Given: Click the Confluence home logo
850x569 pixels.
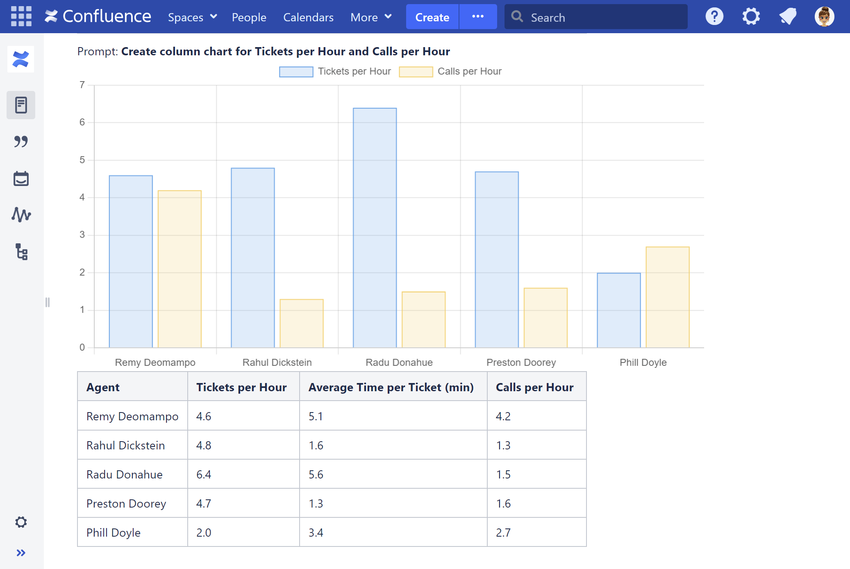Looking at the screenshot, I should point(98,17).
